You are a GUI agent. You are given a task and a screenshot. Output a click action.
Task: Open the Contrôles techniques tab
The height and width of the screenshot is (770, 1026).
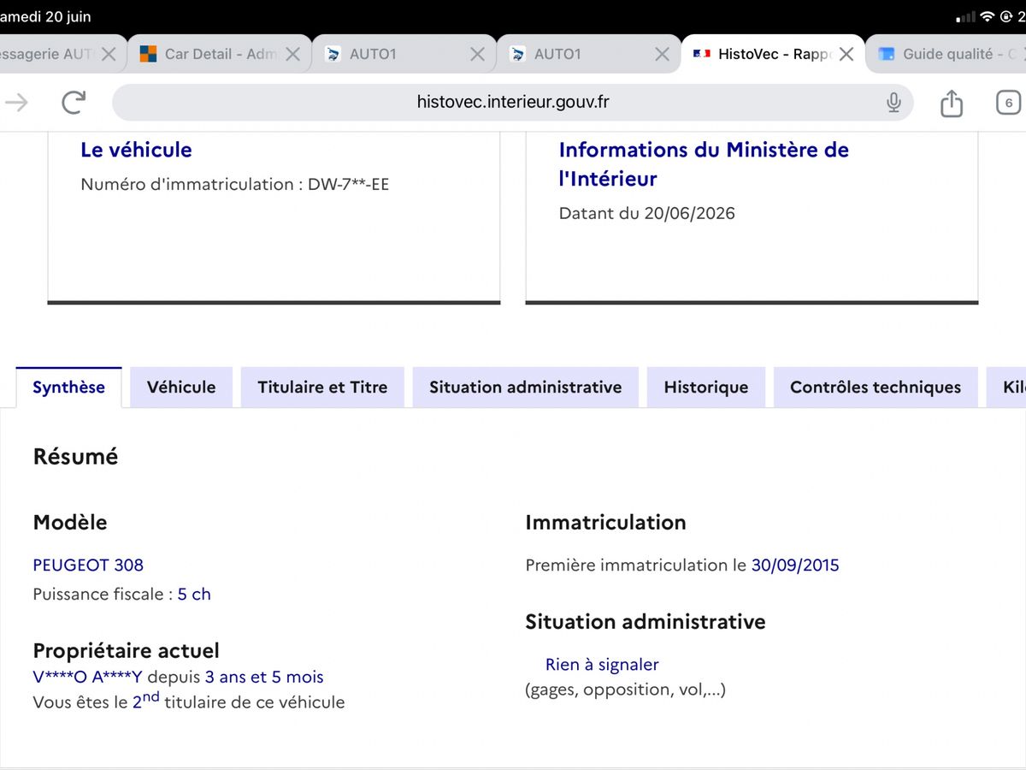[876, 388]
